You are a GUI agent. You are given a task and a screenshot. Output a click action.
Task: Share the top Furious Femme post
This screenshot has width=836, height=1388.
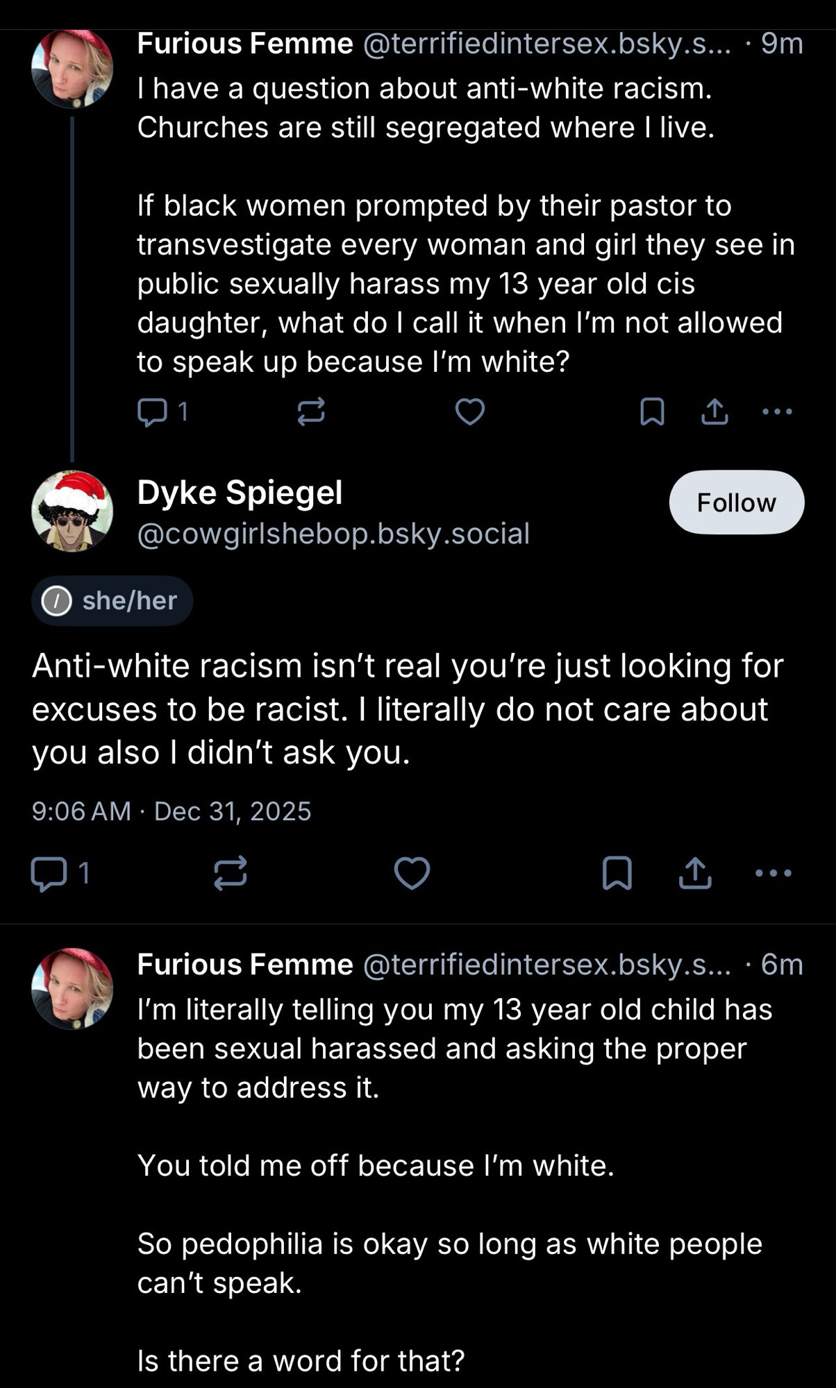pos(714,412)
